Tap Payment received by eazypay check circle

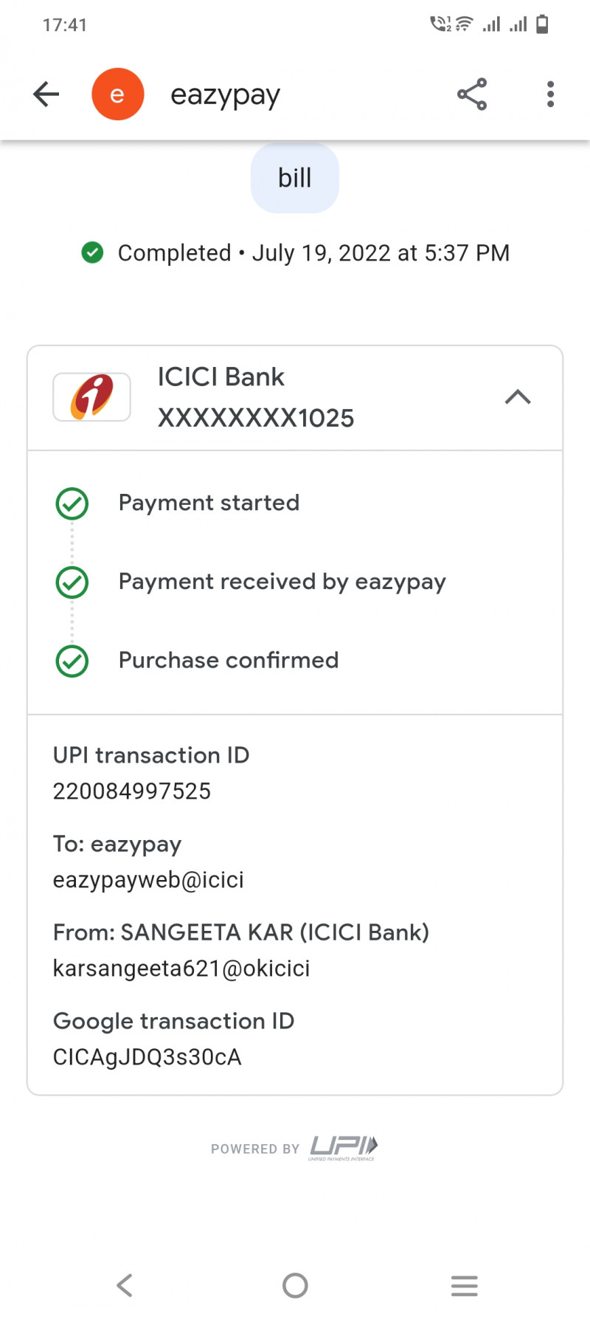(x=72, y=582)
